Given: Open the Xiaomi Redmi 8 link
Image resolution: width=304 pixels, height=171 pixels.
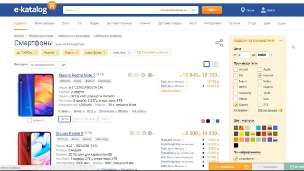Looking at the screenshot, I should tap(70, 133).
